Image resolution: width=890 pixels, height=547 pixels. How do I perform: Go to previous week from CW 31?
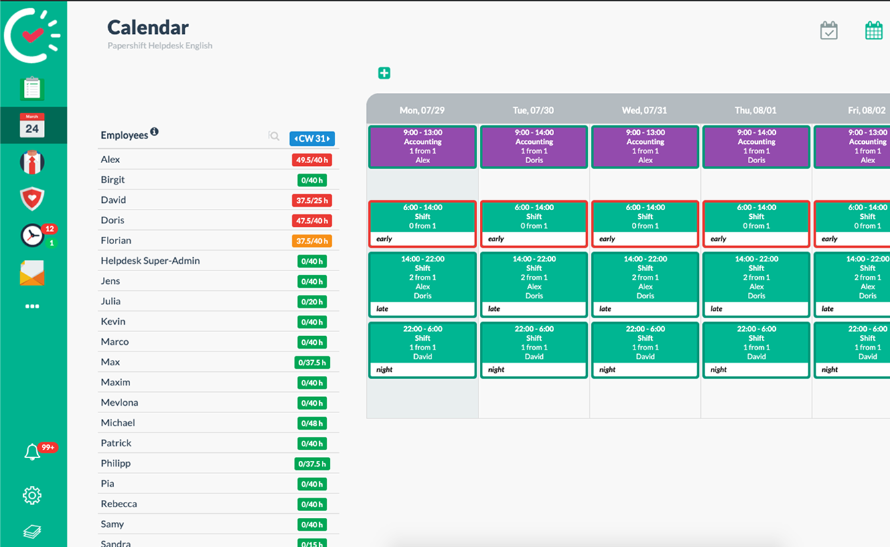(296, 139)
